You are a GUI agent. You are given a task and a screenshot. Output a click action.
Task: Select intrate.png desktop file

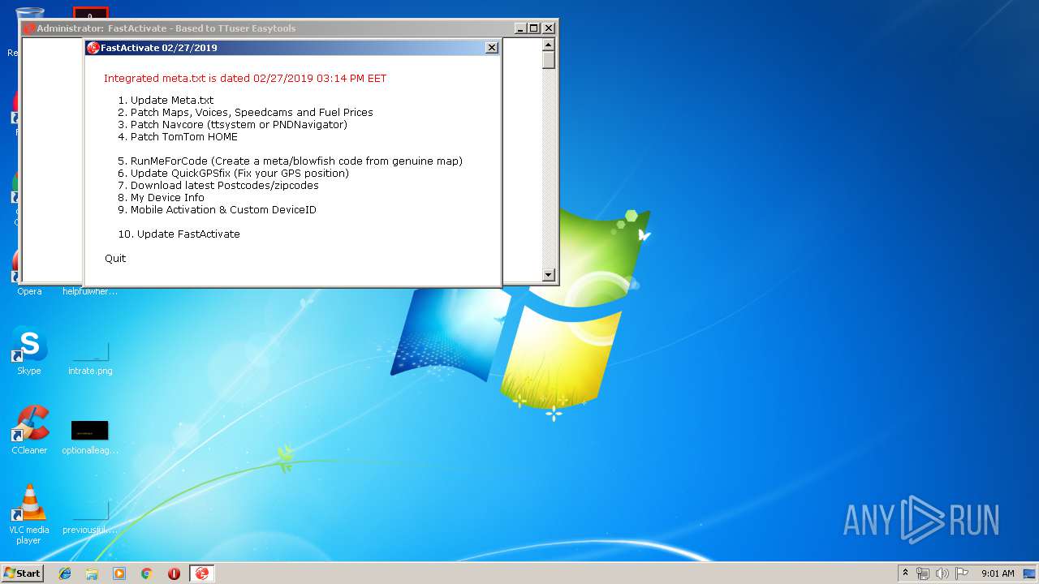[x=90, y=357]
